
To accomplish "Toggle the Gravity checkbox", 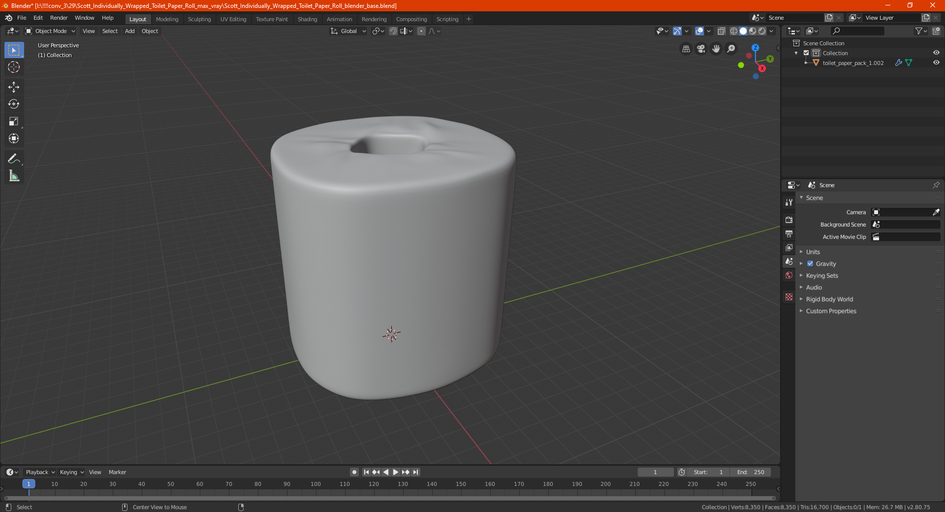I will tap(810, 264).
